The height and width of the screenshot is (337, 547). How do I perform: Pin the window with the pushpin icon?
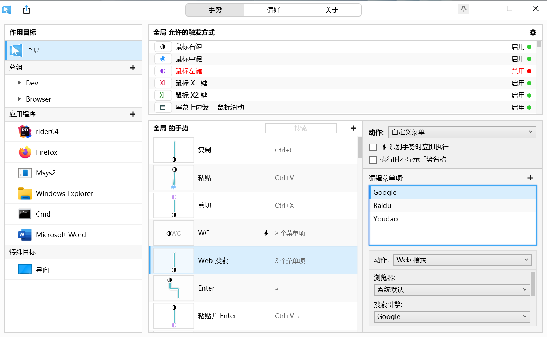tap(464, 9)
